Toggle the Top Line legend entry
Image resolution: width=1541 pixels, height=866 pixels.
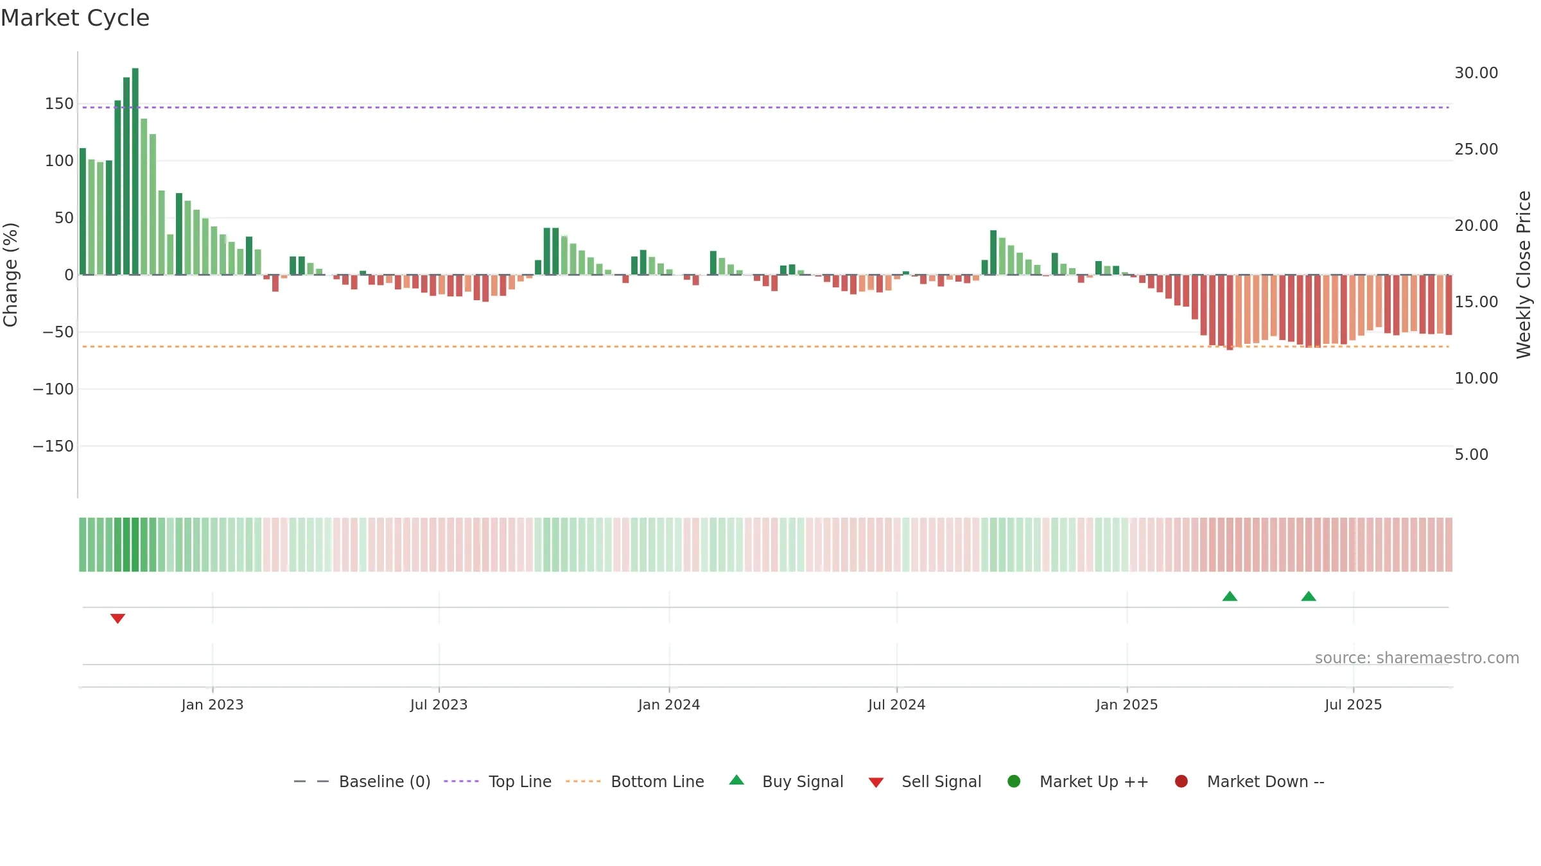[498, 781]
